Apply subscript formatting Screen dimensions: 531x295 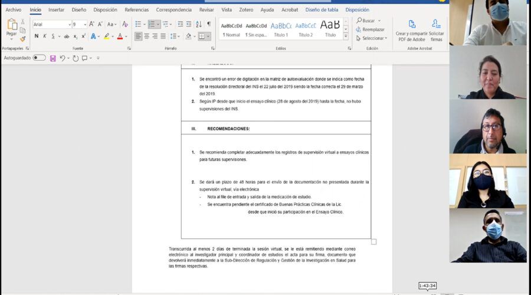click(75, 36)
